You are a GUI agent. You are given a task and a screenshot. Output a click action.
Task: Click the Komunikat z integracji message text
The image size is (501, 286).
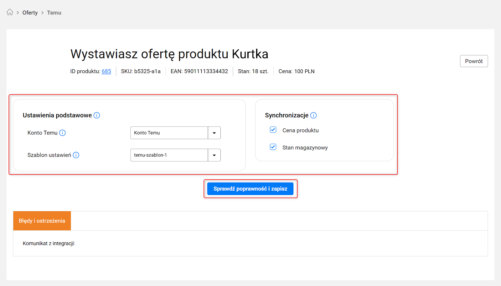coord(49,243)
